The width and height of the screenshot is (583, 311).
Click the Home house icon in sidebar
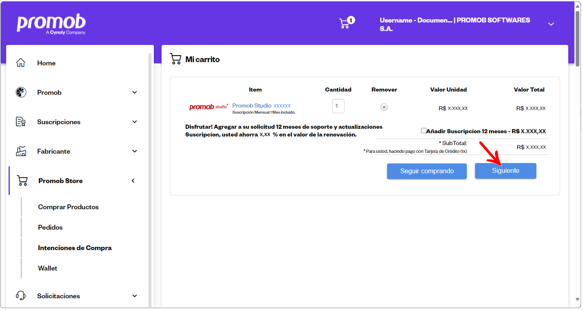click(20, 63)
